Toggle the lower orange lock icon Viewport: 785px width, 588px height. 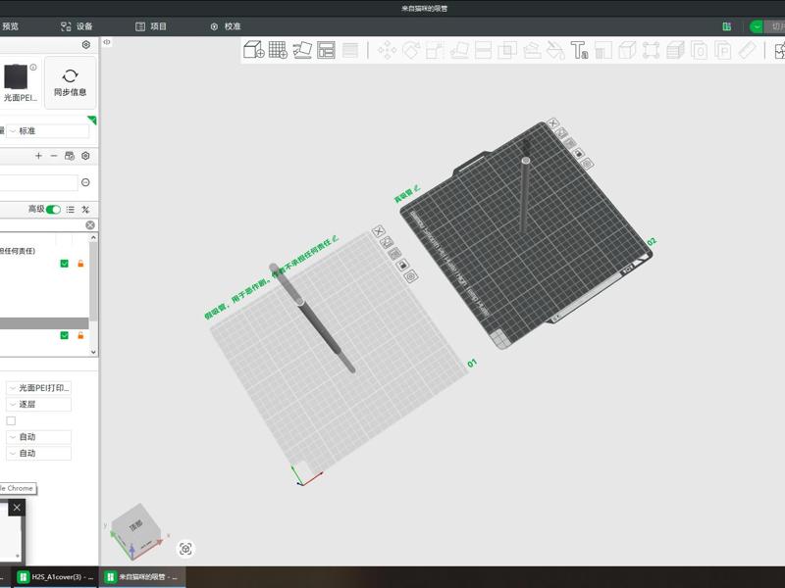[x=80, y=335]
